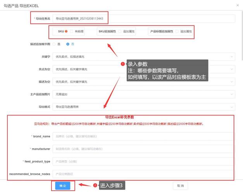Expand the 卖点为空 dropdown

click(x=143, y=69)
